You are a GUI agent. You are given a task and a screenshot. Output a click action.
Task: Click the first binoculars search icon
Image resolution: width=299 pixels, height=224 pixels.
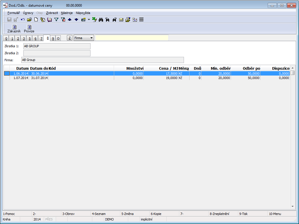point(101,20)
